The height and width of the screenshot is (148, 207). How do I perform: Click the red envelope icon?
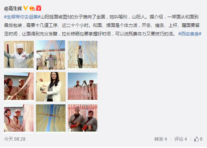coord(39,8)
